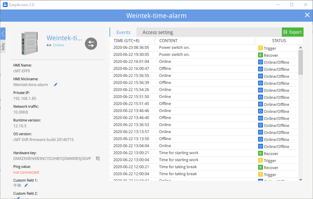Select the timestamp 2020-06-23 08:36:05
313x199 pixels.
pos(131,48)
